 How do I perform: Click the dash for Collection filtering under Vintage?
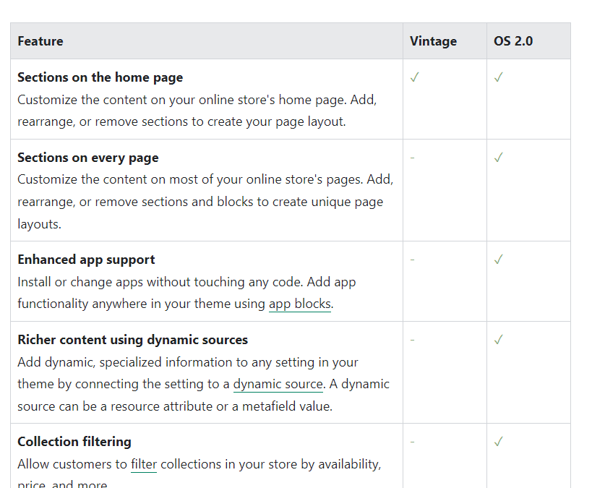412,440
